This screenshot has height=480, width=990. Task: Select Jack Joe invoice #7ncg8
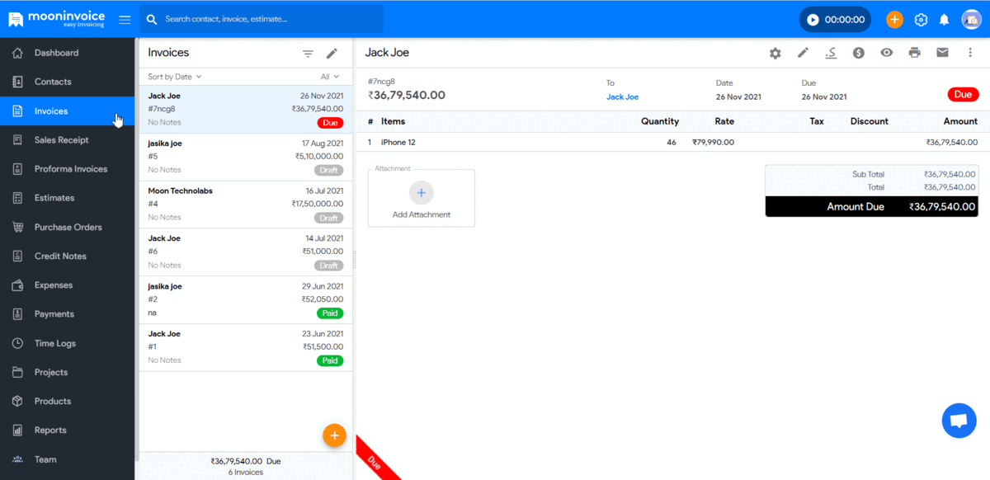click(x=246, y=110)
